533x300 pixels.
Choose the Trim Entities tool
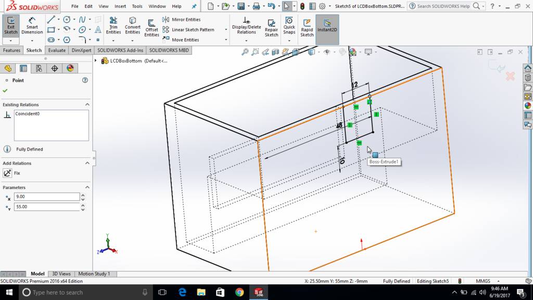(x=113, y=26)
